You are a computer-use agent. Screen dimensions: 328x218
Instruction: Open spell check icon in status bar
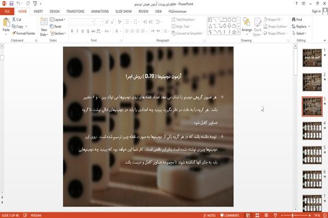tap(25, 215)
